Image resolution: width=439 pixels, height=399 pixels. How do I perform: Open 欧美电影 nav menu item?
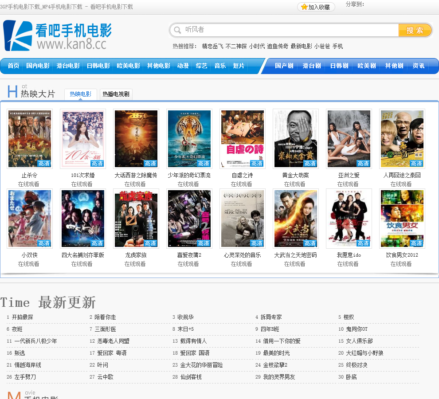pos(128,66)
